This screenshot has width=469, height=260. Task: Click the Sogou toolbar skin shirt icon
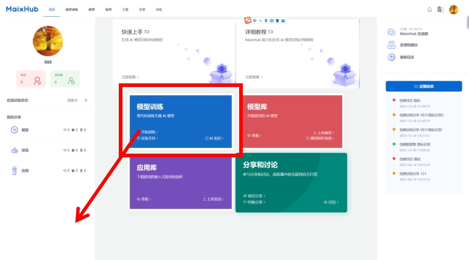pyautogui.click(x=277, y=21)
